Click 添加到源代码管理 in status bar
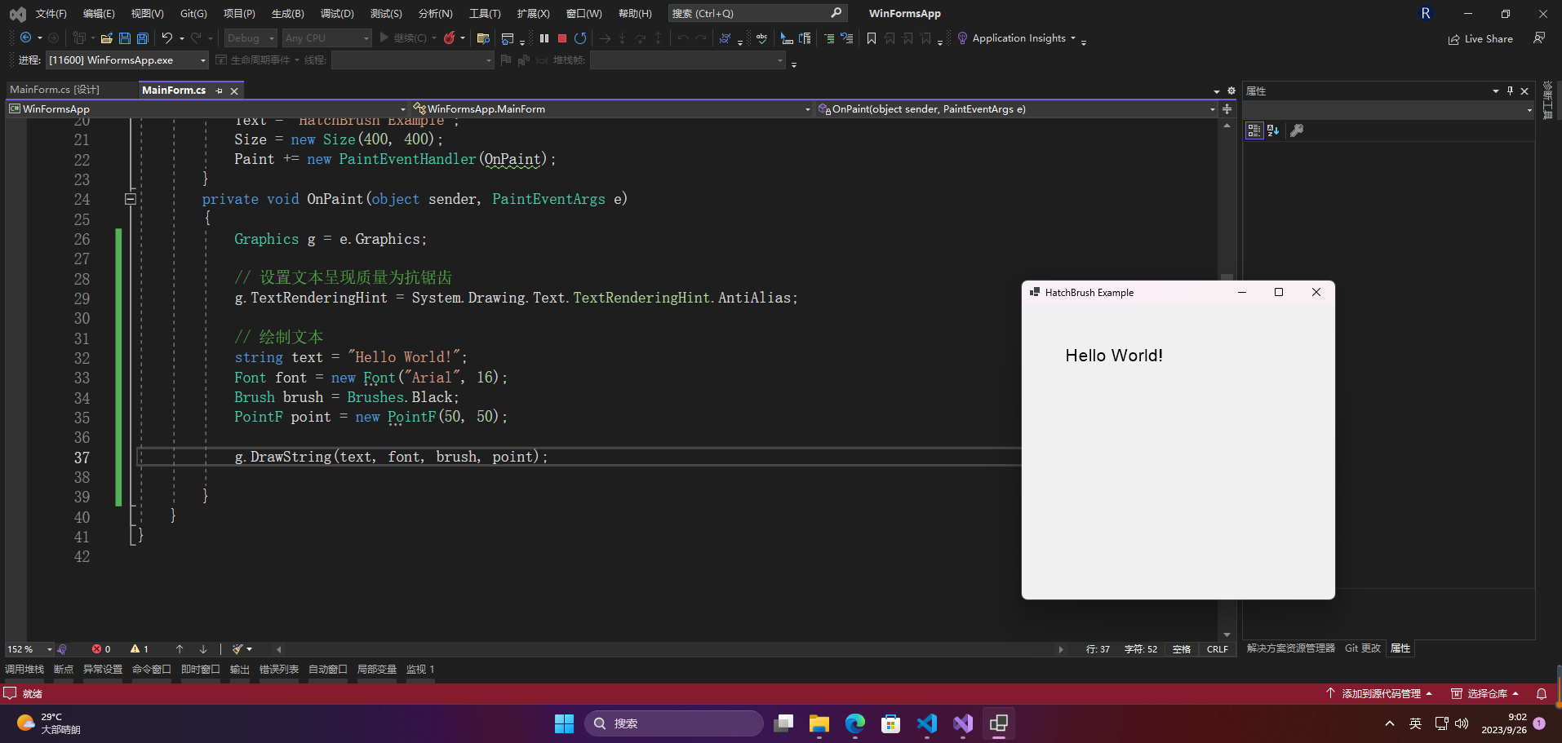Image resolution: width=1562 pixels, height=743 pixels. coord(1379,693)
